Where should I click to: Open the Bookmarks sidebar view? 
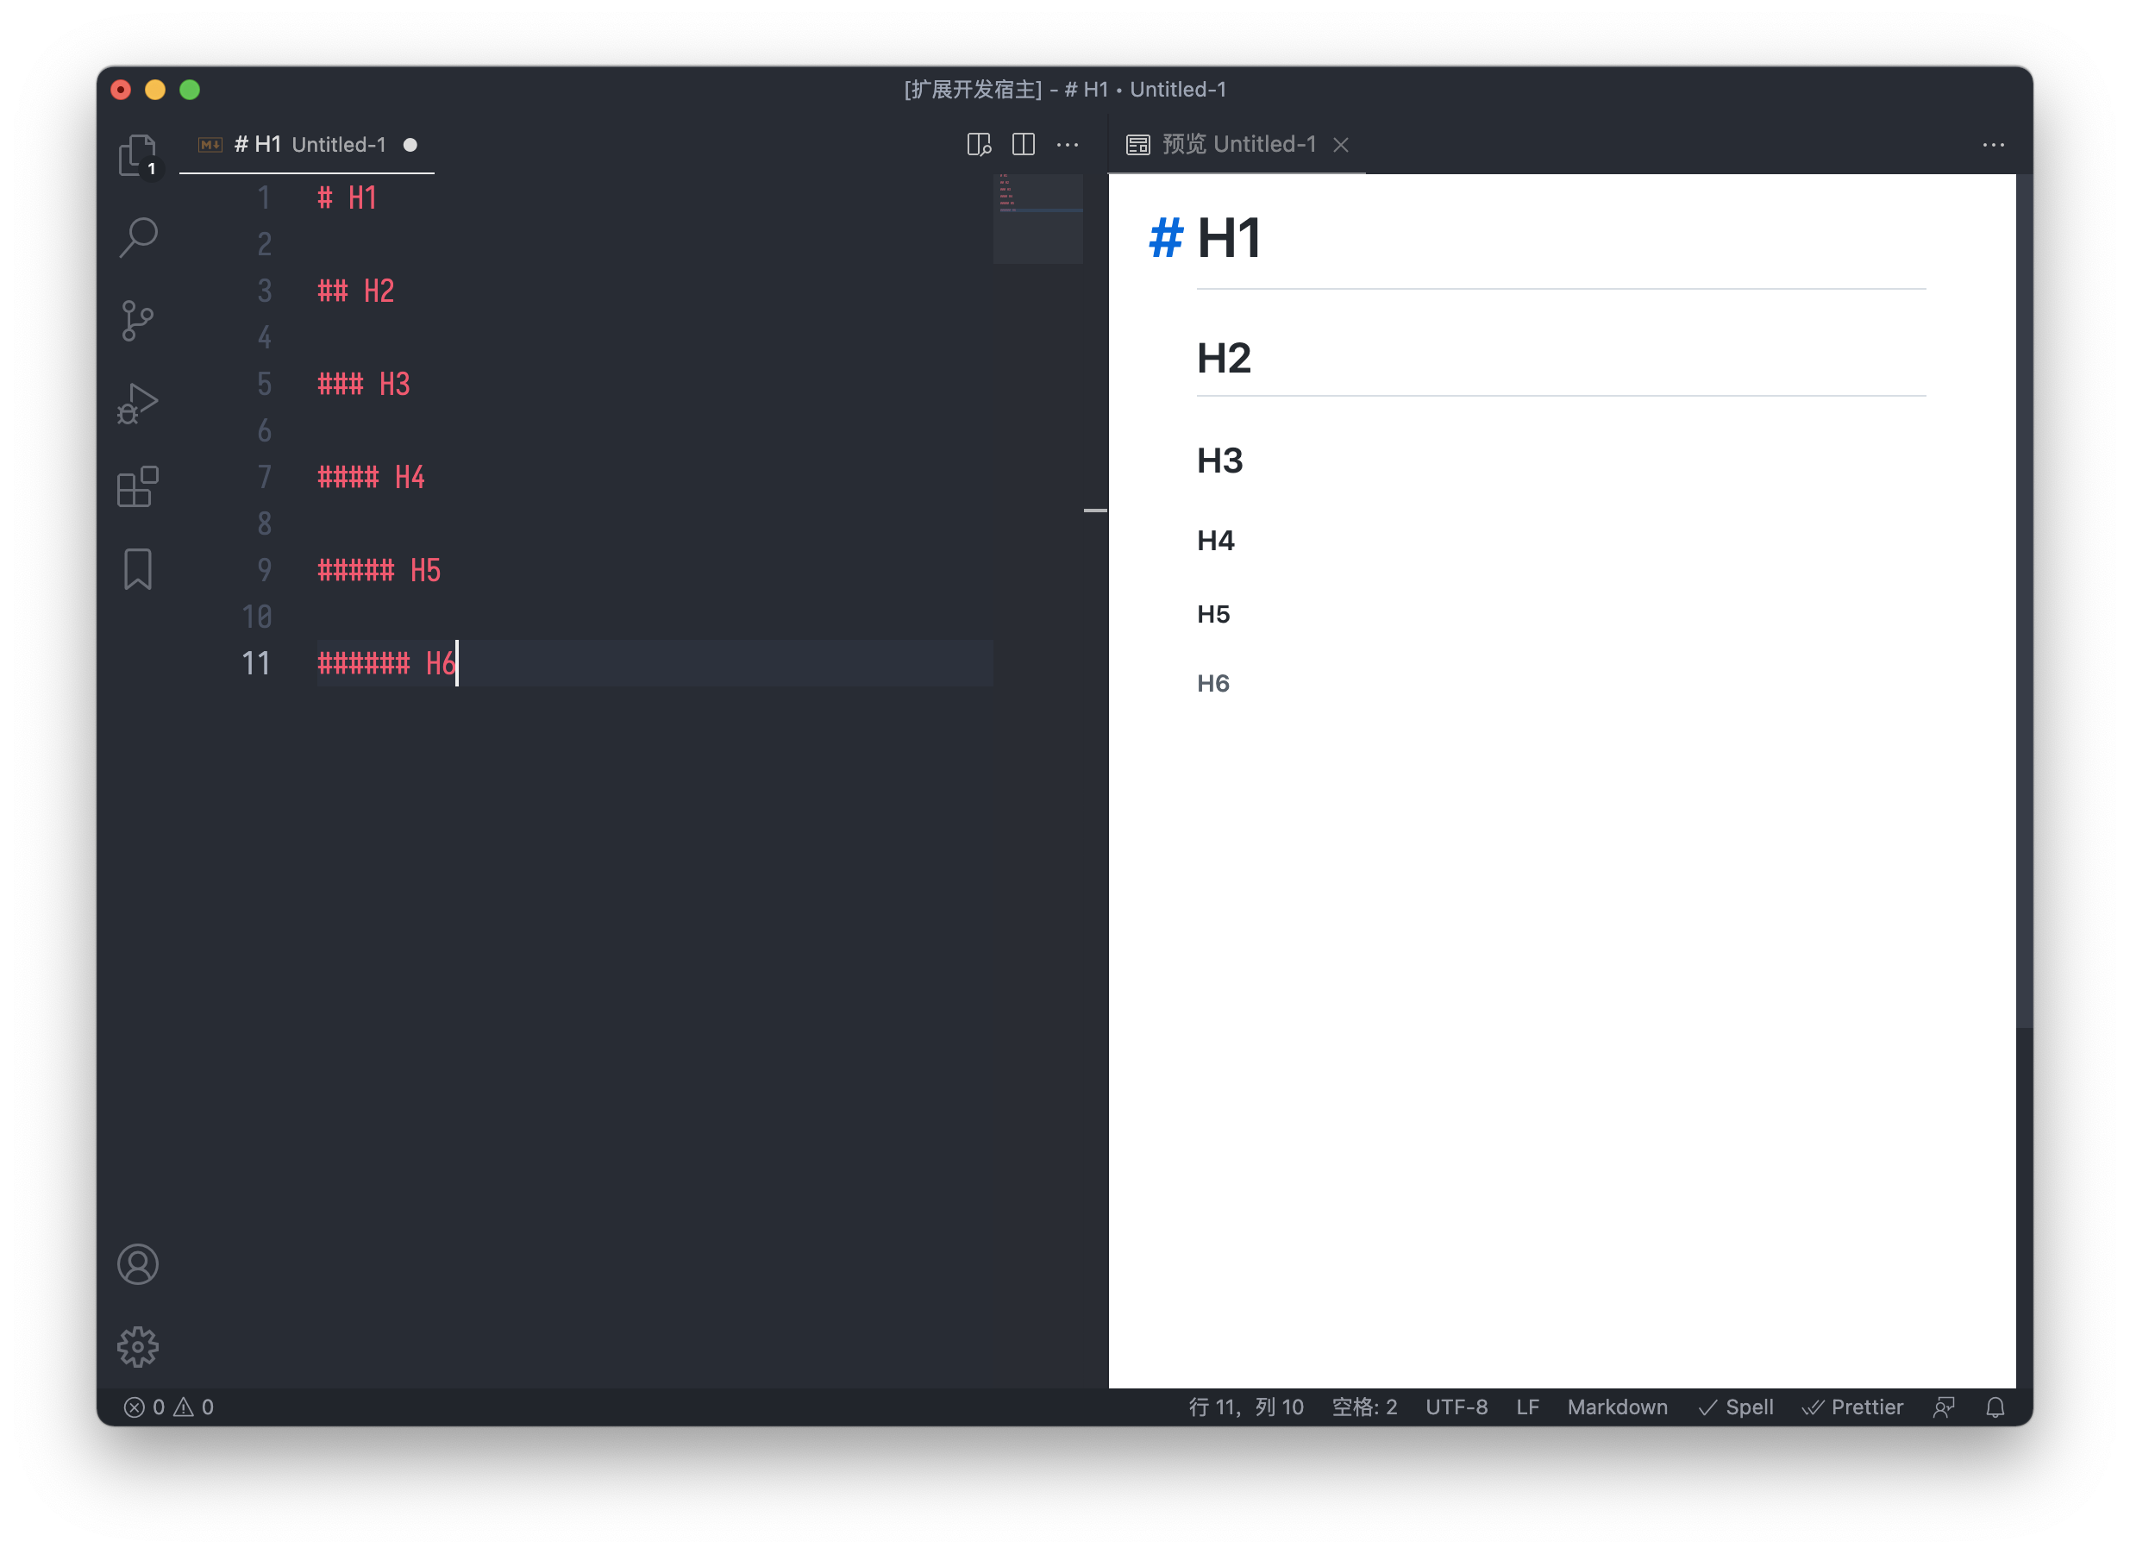point(138,568)
